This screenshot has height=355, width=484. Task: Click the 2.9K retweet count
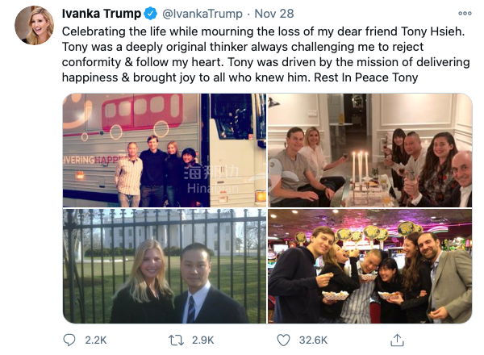[202, 340]
